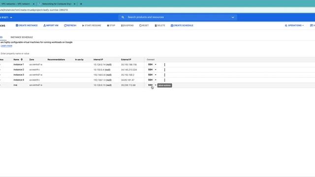Refresh the VM instances list
315x177 pixels.
coord(70,26)
